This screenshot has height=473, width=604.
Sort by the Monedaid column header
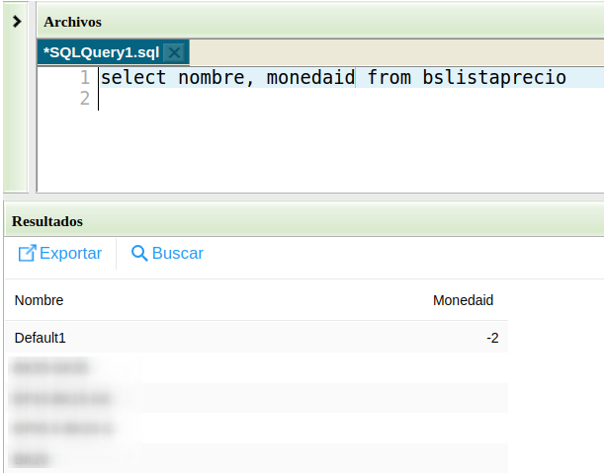pyautogui.click(x=463, y=300)
